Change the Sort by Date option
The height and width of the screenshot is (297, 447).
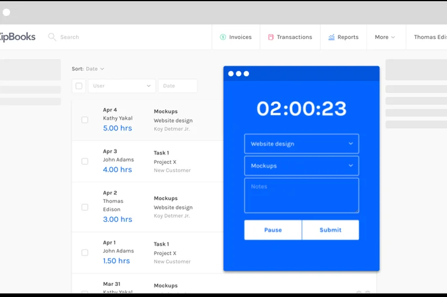[94, 69]
